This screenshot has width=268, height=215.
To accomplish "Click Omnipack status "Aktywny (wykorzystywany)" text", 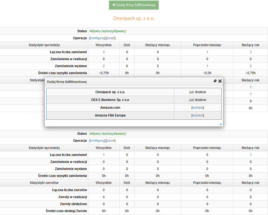I will point(108,31).
